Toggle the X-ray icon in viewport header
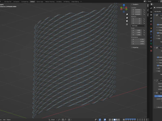 pyautogui.click(x=110, y=120)
